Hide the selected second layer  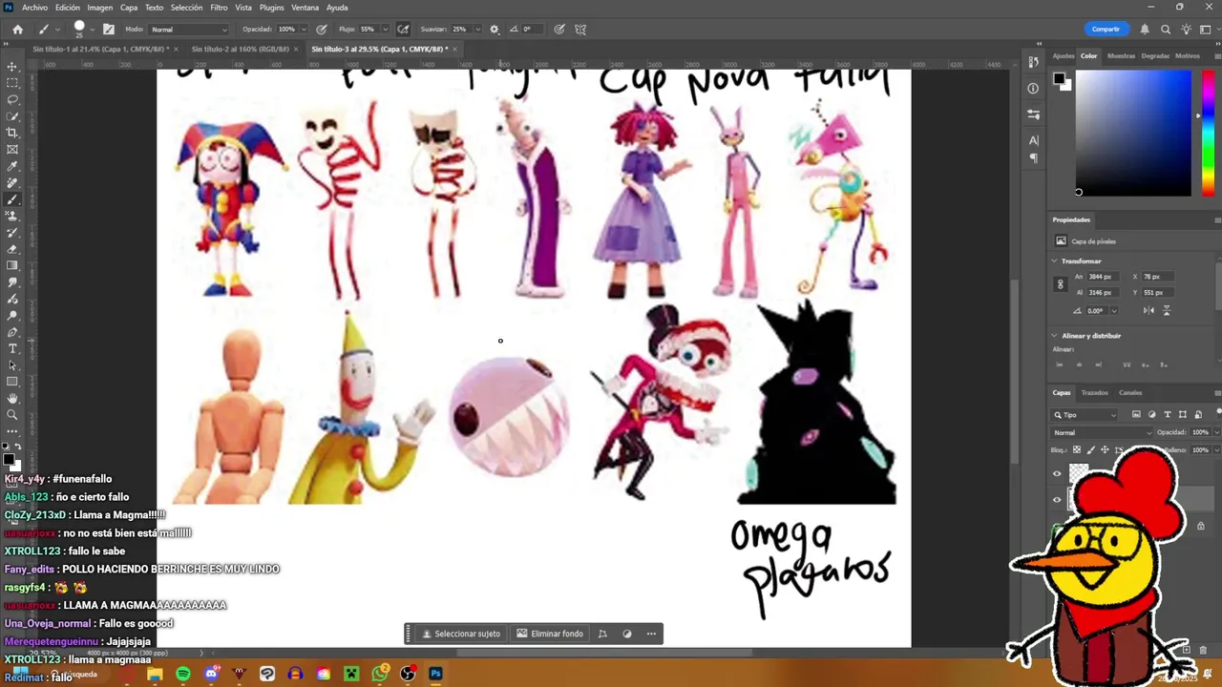tap(1057, 499)
